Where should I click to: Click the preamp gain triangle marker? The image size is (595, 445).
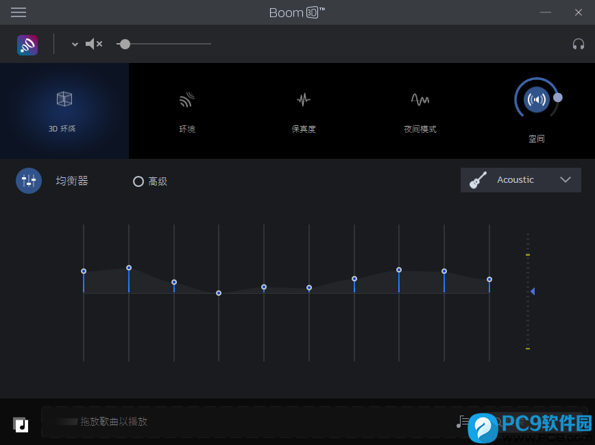pos(533,291)
